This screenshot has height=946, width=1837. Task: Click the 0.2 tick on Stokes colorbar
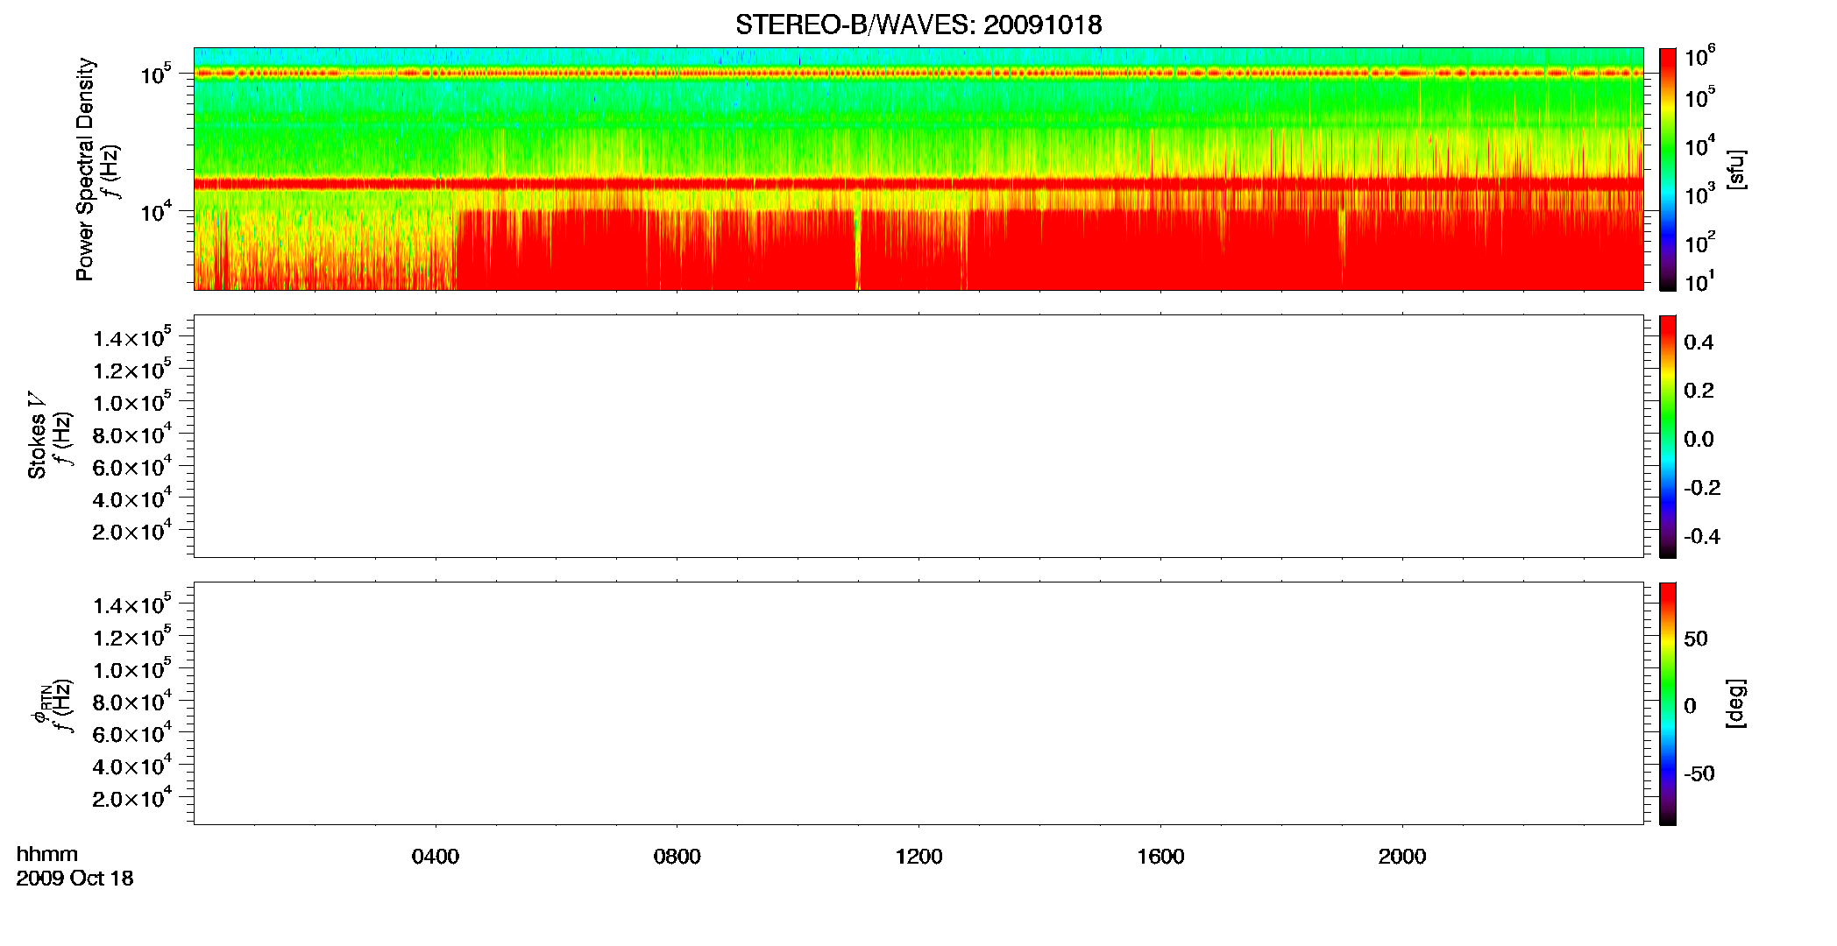point(1699,391)
